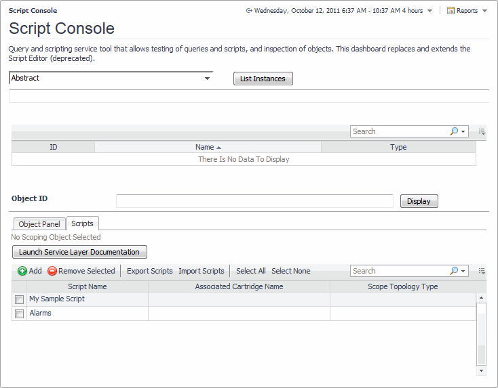Switch to the Object Panel tab
The width and height of the screenshot is (498, 388).
[39, 224]
